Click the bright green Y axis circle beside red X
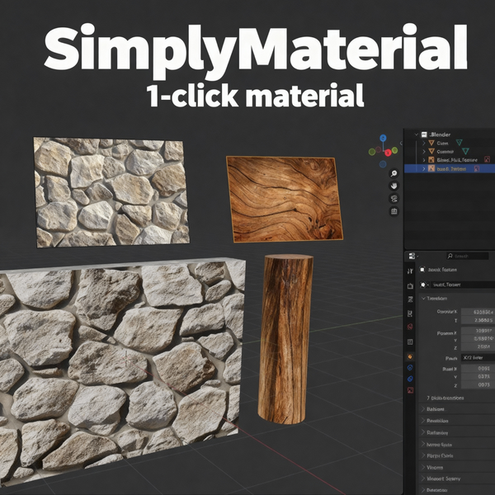This screenshot has width=495, height=495. coord(394,150)
